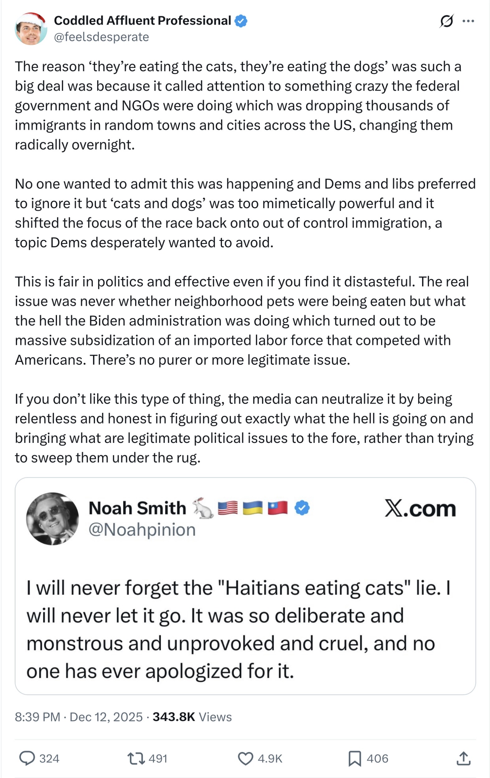Click the share upload icon

(x=463, y=758)
